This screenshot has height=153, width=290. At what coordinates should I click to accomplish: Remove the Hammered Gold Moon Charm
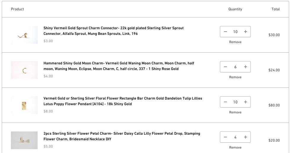tap(235, 77)
